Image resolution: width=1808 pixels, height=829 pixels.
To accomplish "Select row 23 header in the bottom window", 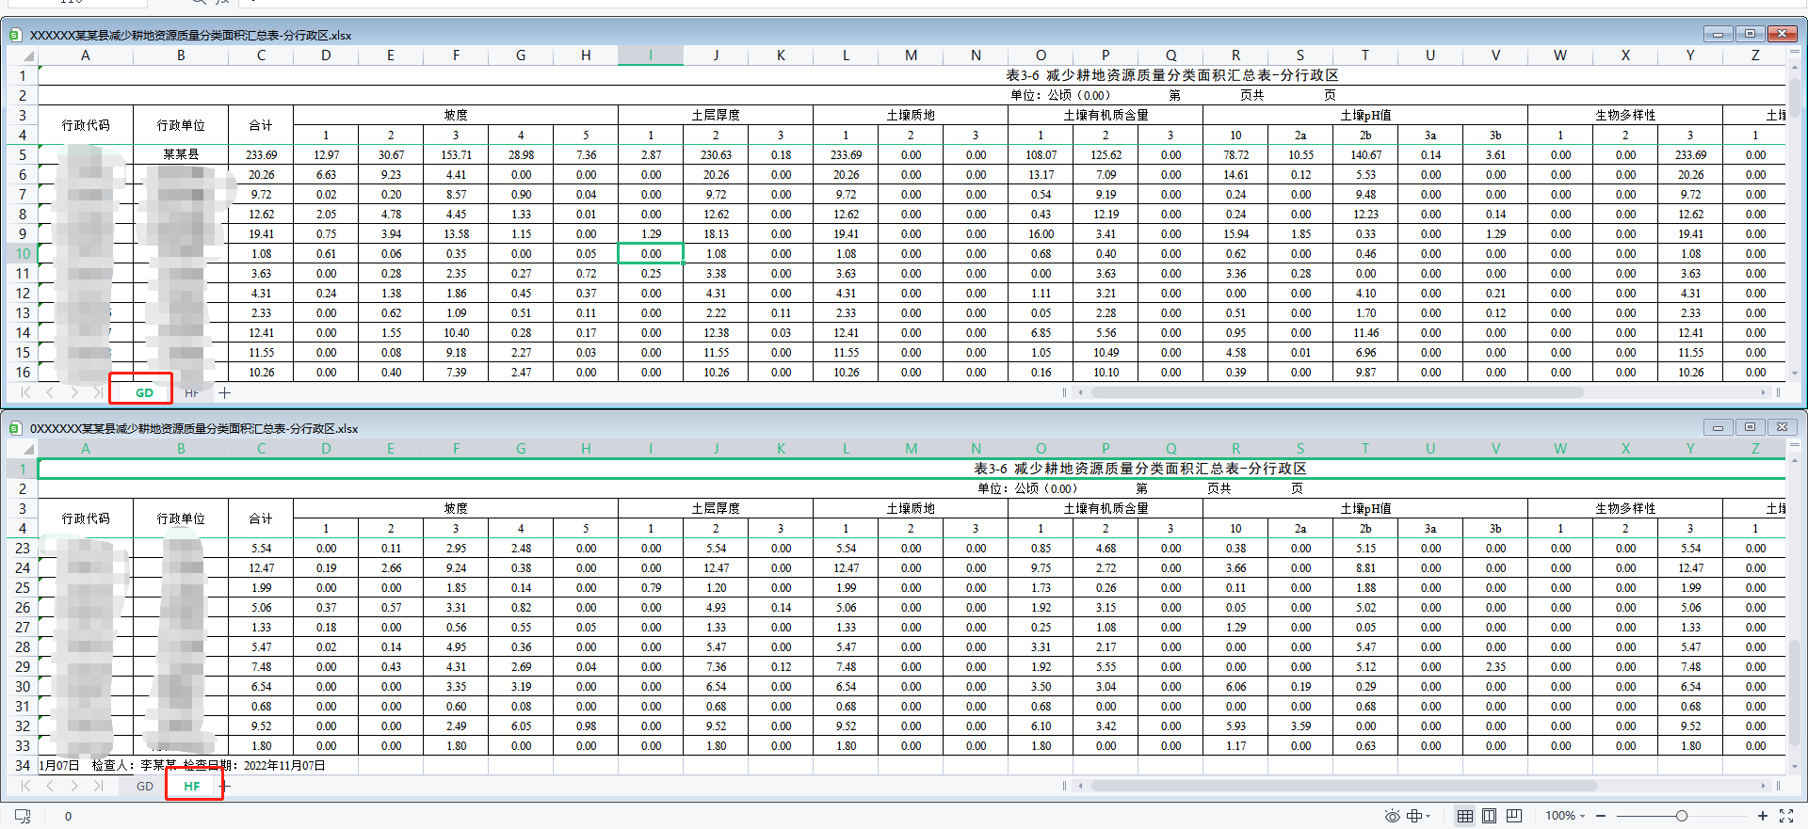I will 23,549.
